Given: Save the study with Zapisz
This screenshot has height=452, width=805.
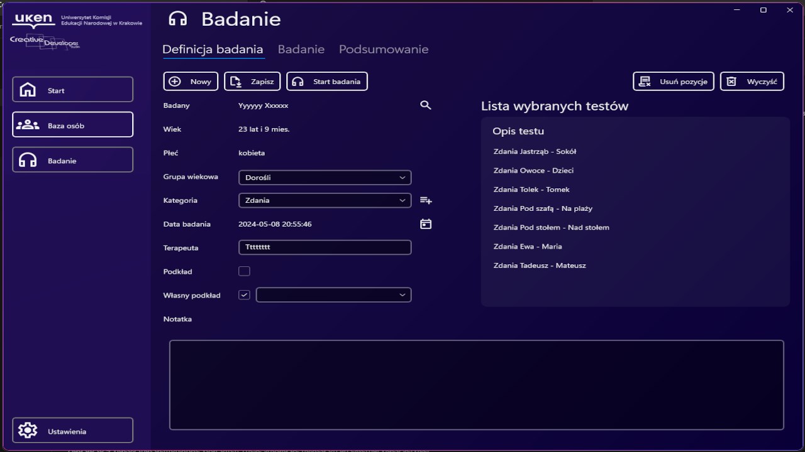Looking at the screenshot, I should tap(252, 82).
